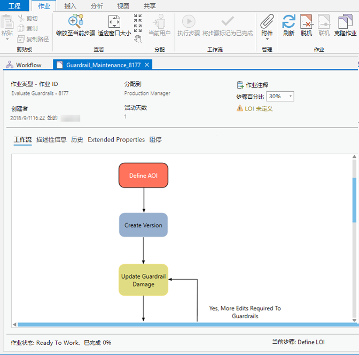
Task: Click the Fit to Window Size icon
Action: [x=114, y=21]
